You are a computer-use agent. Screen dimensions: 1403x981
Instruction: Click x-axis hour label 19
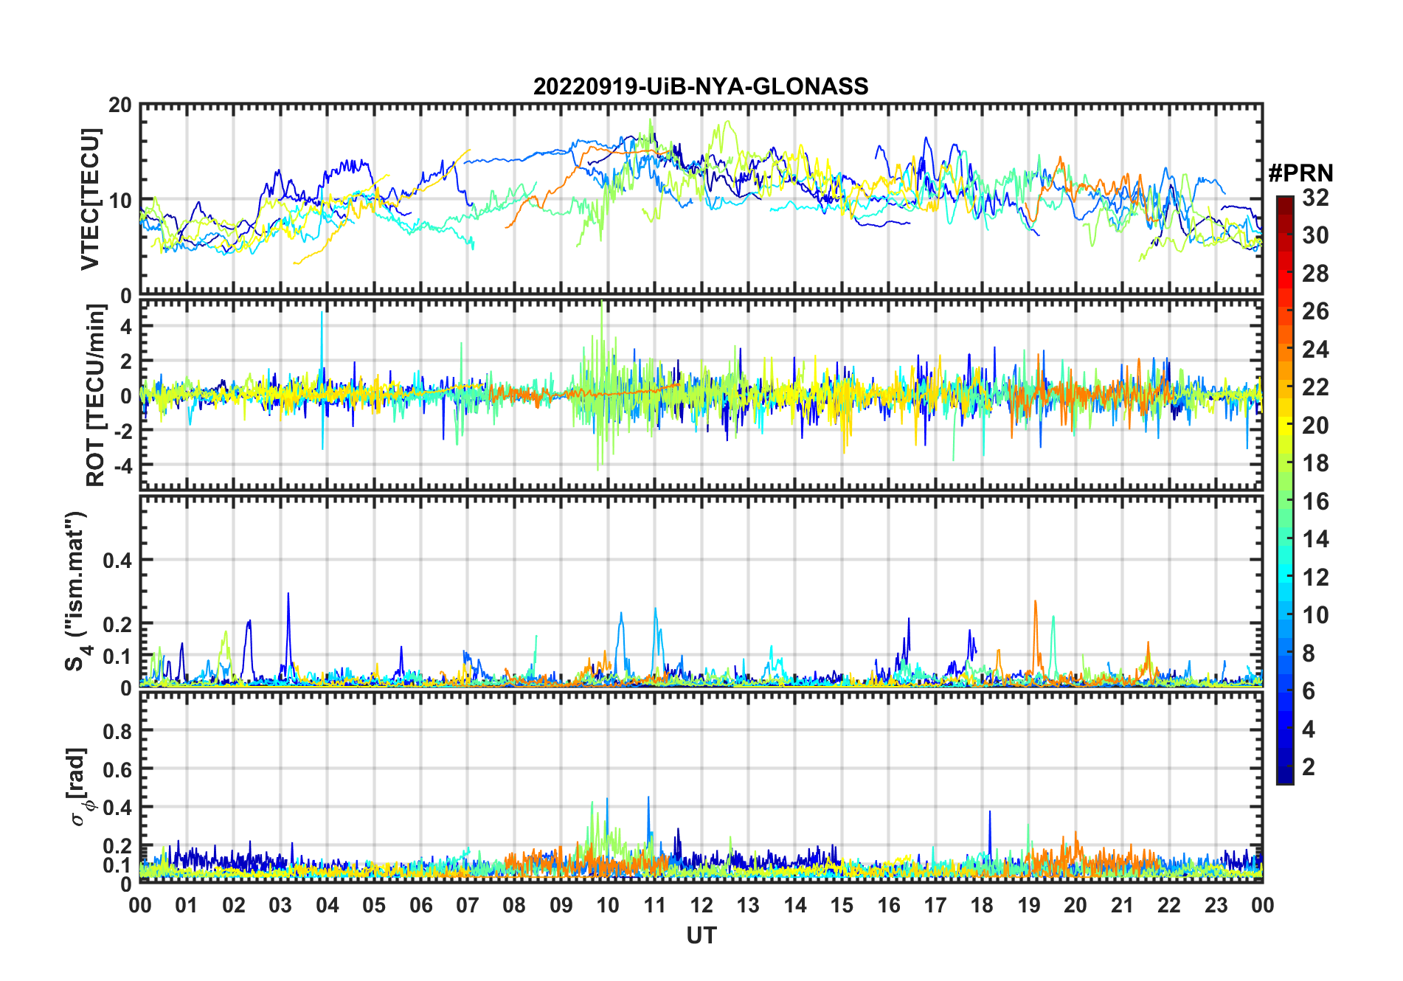1029,905
